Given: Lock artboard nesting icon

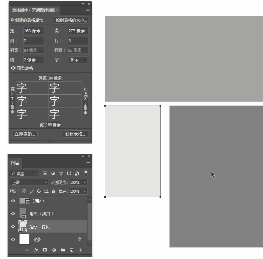Looking at the screenshot, I should [x=46, y=191].
